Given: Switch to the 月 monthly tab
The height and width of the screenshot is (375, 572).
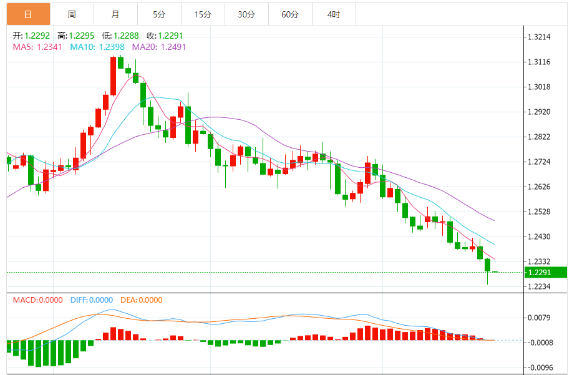Looking at the screenshot, I should coord(115,14).
